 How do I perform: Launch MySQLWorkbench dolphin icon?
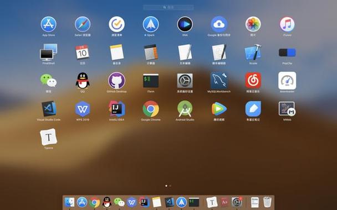pyautogui.click(x=219, y=81)
